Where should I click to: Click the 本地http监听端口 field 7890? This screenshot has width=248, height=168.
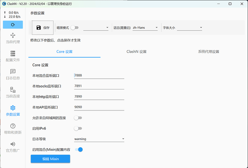tap(99, 97)
